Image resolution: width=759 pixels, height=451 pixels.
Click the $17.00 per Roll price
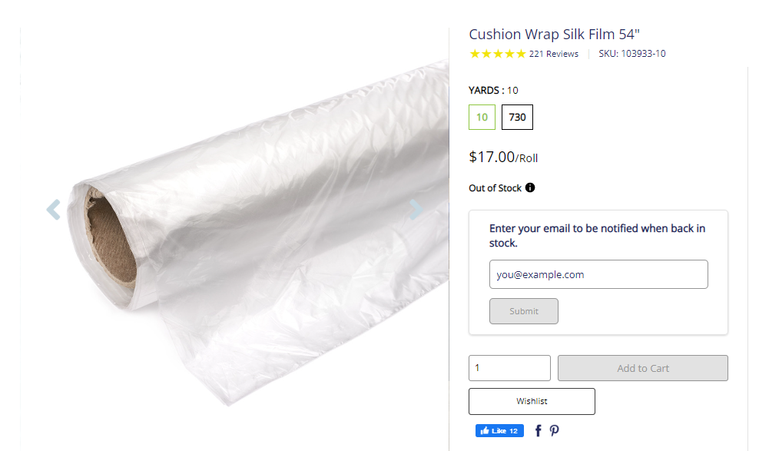point(503,158)
